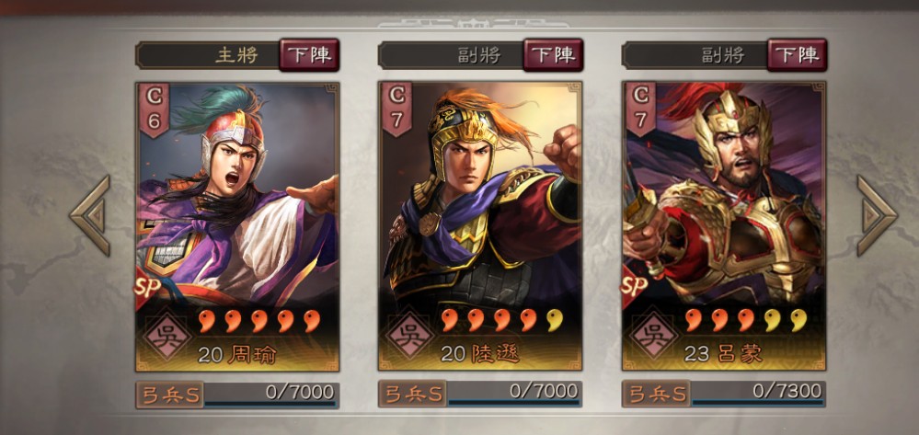Image resolution: width=919 pixels, height=435 pixels.
Task: Open the 陸遜 general card
Action: (x=480, y=226)
